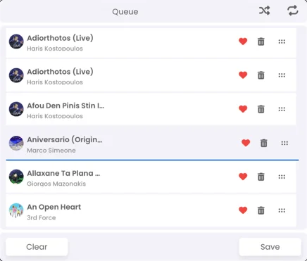Play Allaxane Ta Plana by Giorgos Mazonakis
Viewport: 307px width, 261px height.
click(x=151, y=178)
